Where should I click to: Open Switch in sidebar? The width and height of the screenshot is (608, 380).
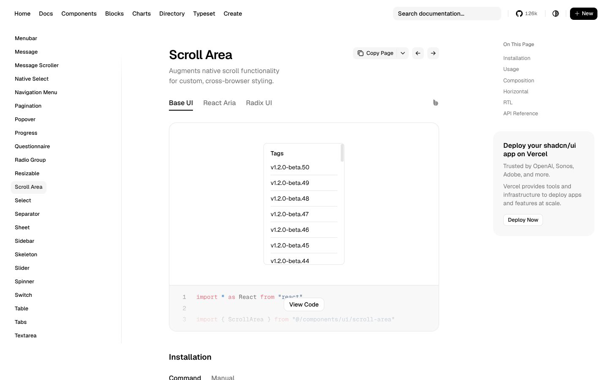[23, 295]
